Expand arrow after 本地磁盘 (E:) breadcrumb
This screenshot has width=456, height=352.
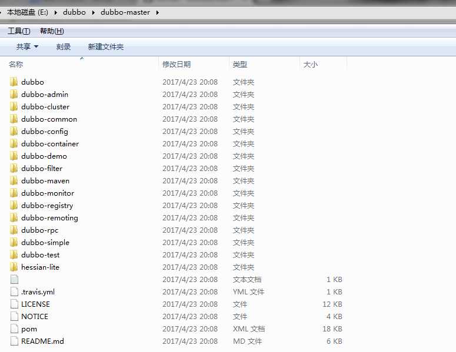(x=55, y=12)
